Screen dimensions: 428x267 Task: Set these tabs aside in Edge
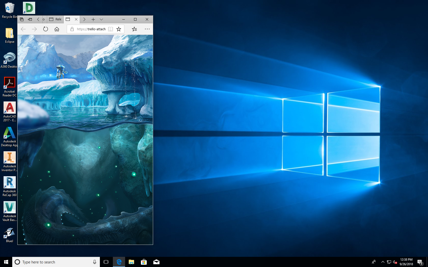click(x=30, y=19)
